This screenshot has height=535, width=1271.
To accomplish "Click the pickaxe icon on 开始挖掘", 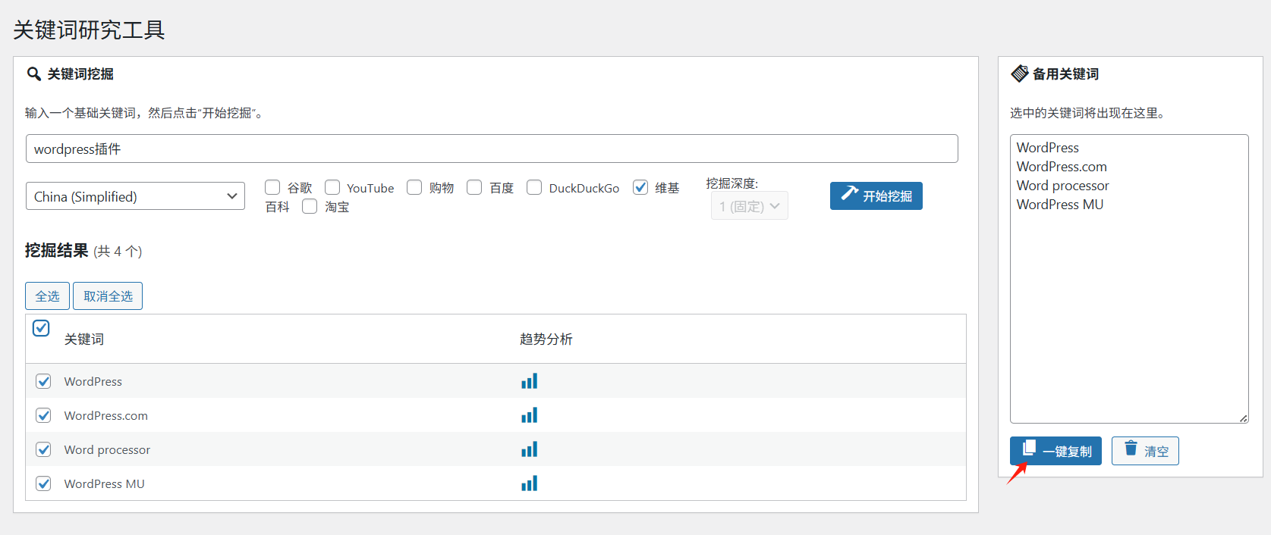I will click(849, 195).
